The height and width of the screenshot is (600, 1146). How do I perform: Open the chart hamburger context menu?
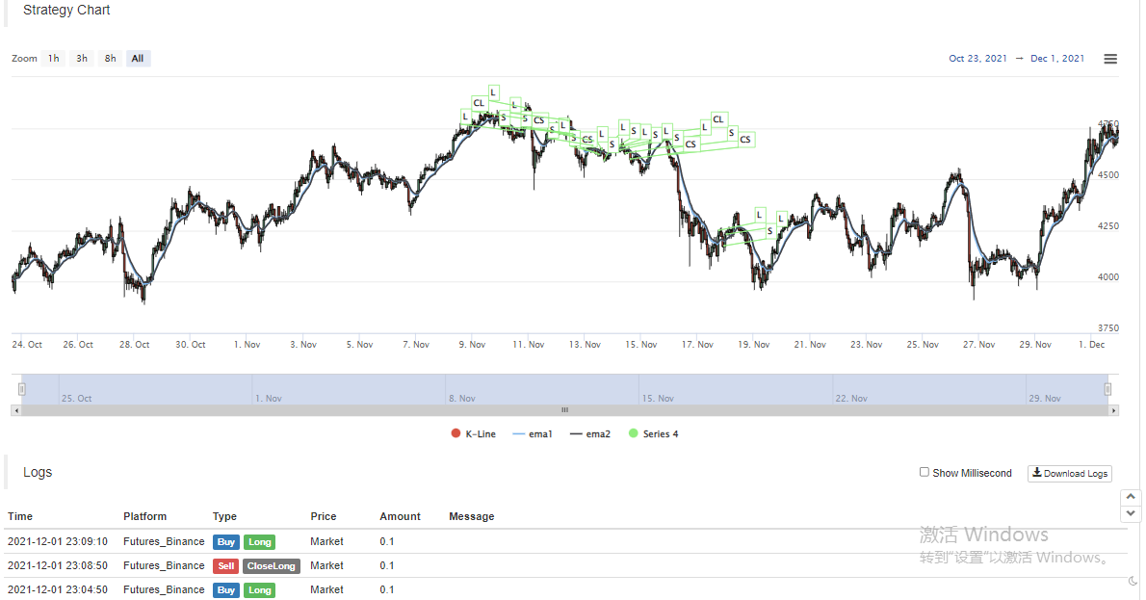click(1110, 59)
